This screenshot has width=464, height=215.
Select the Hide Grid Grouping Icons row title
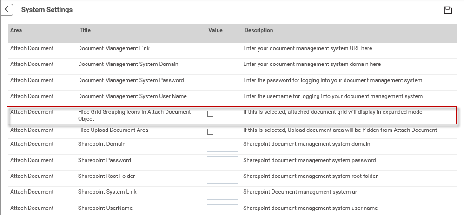tap(134, 115)
